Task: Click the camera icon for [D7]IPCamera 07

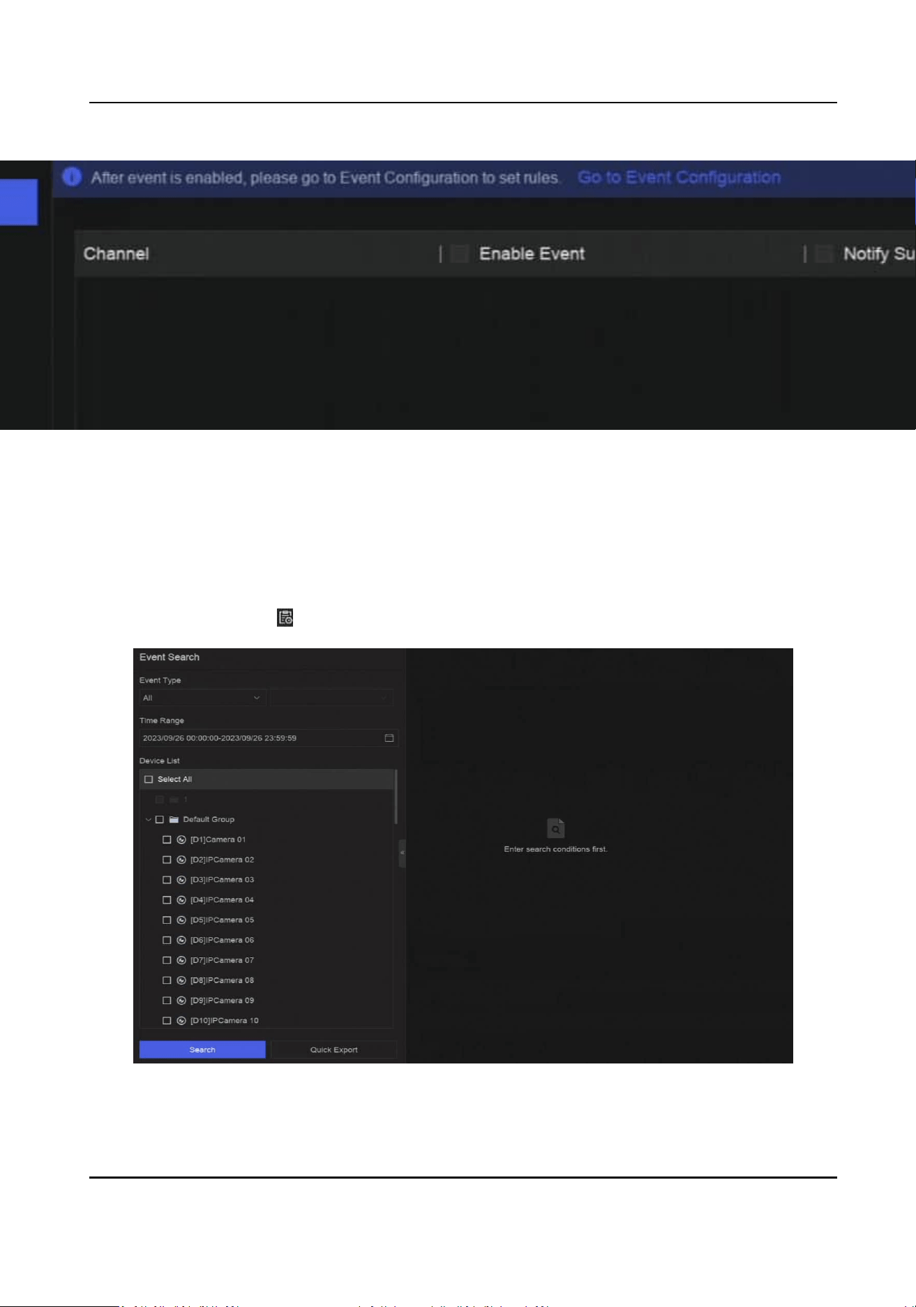Action: tap(181, 960)
